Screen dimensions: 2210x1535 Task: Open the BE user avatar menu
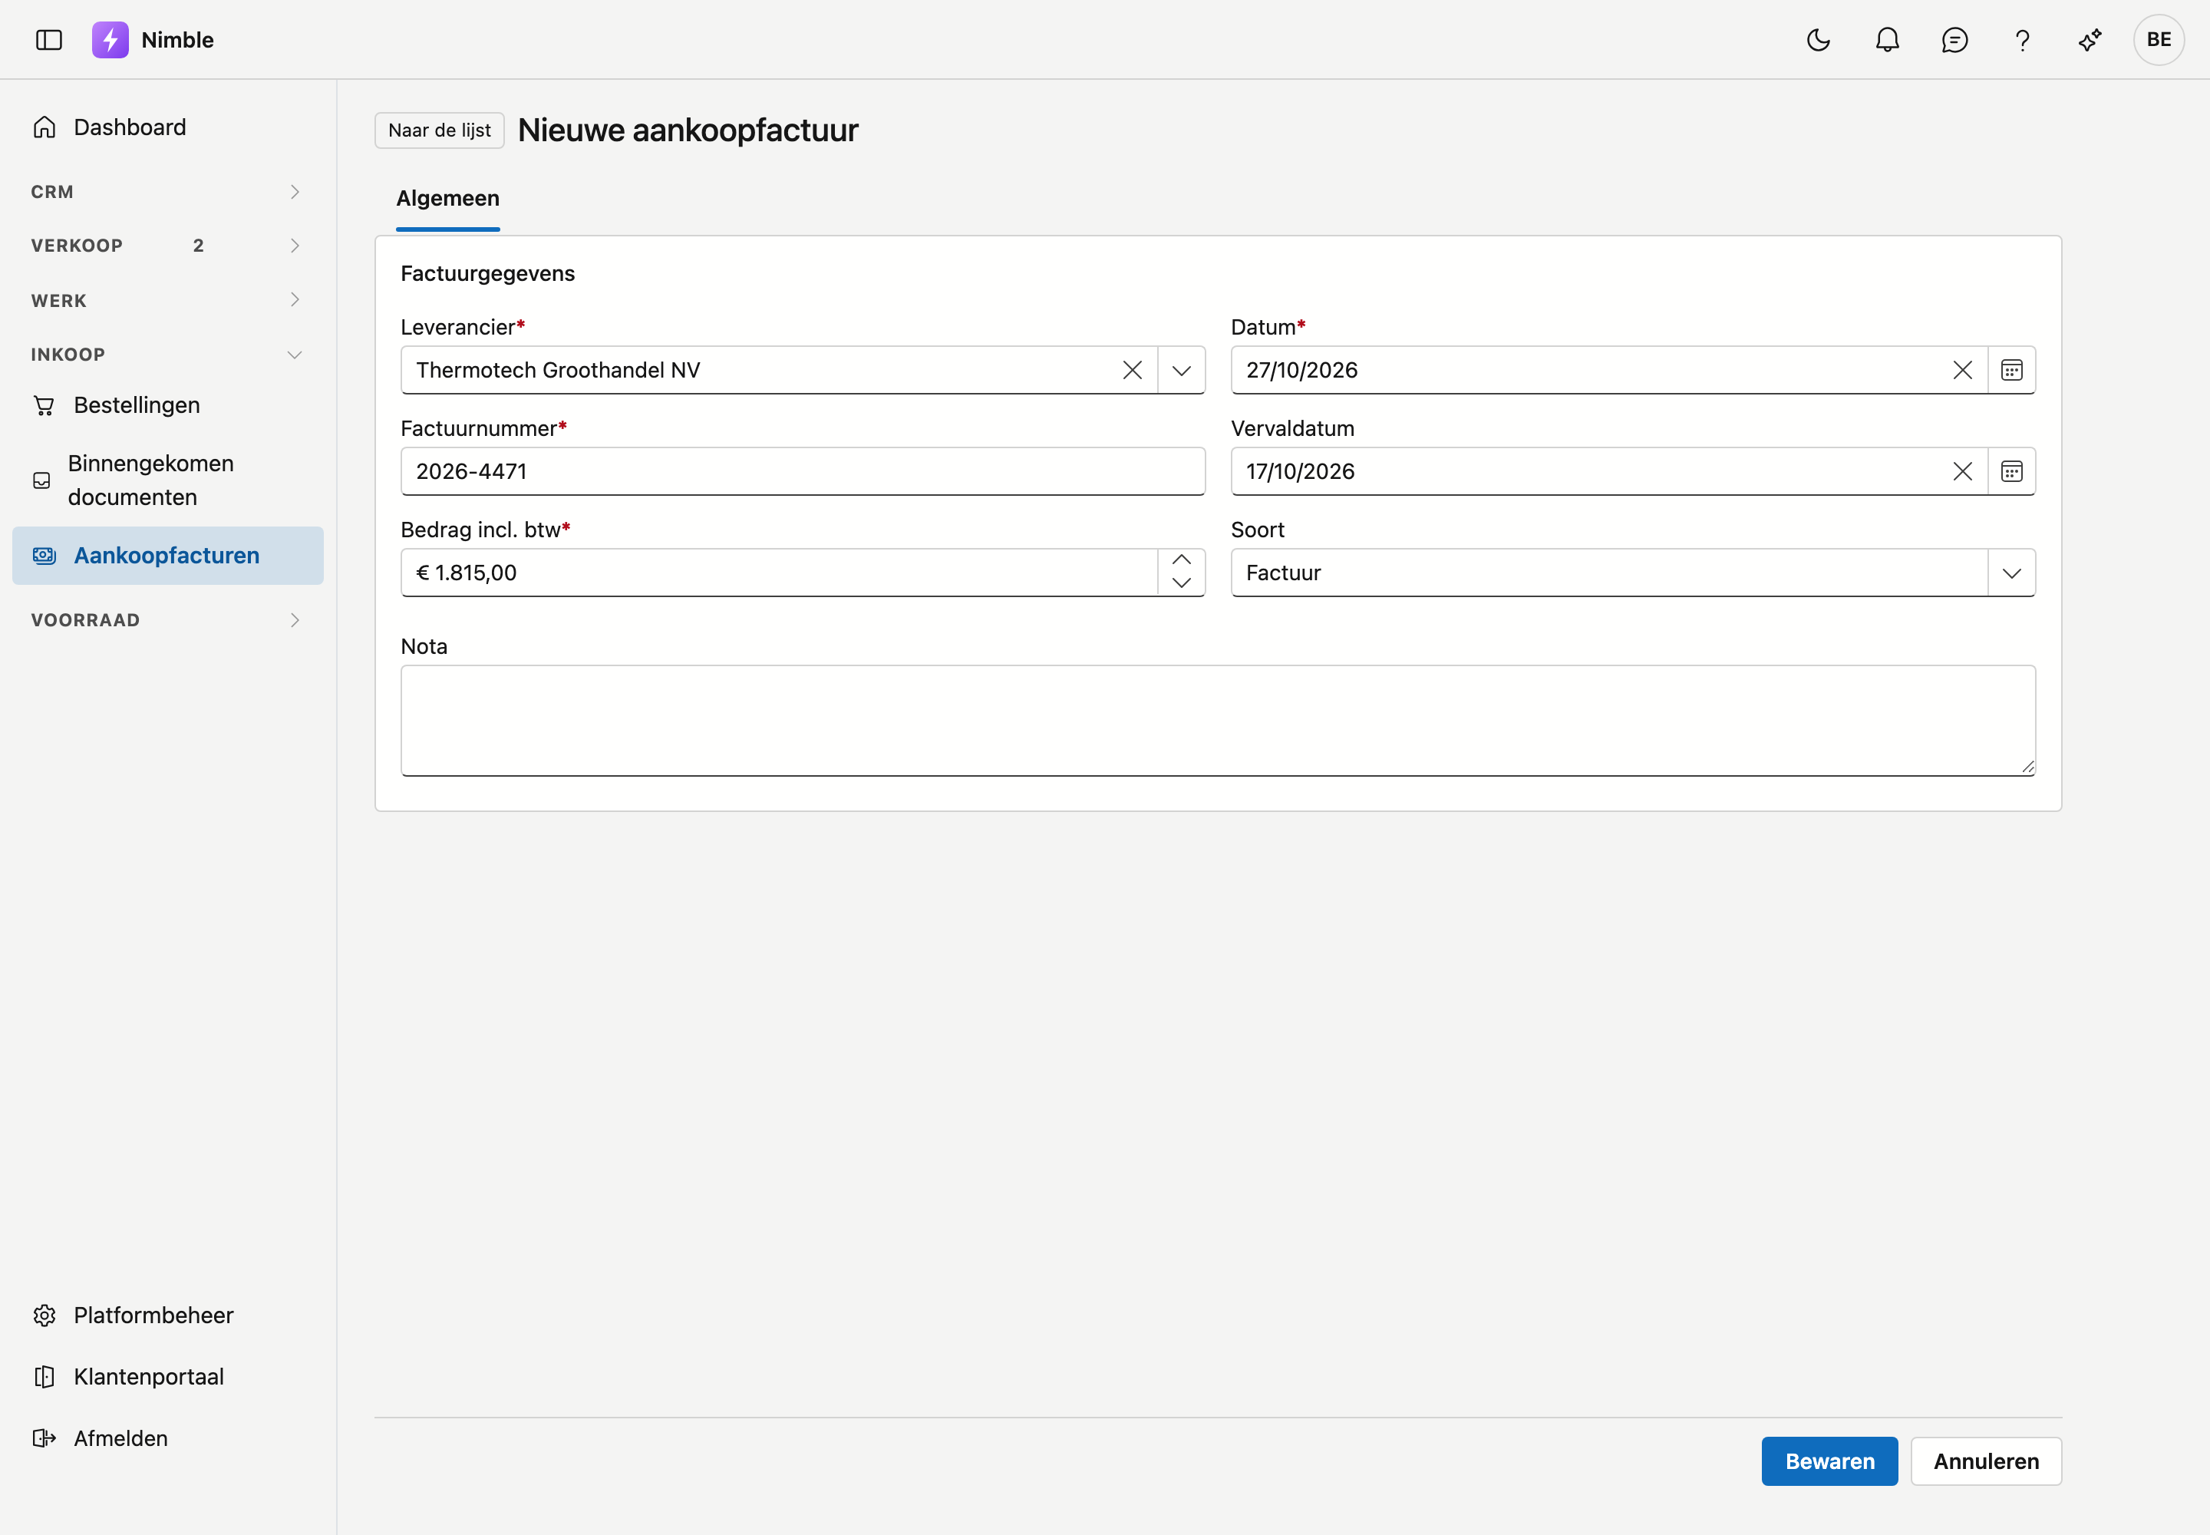[x=2158, y=39]
